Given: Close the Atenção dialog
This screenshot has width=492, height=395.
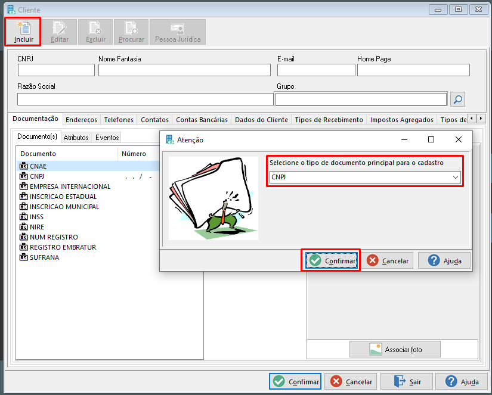Looking at the screenshot, I should click(x=459, y=139).
